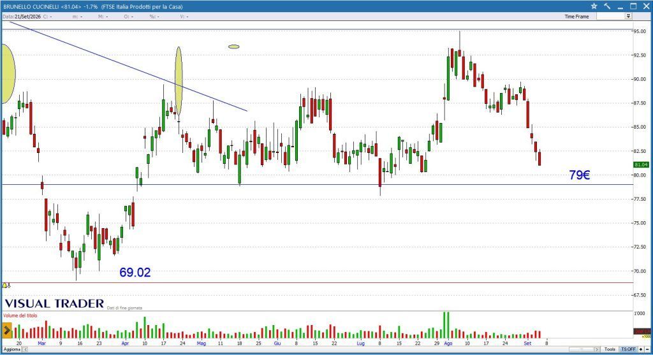Click the Mag month label on time axis

202,344
